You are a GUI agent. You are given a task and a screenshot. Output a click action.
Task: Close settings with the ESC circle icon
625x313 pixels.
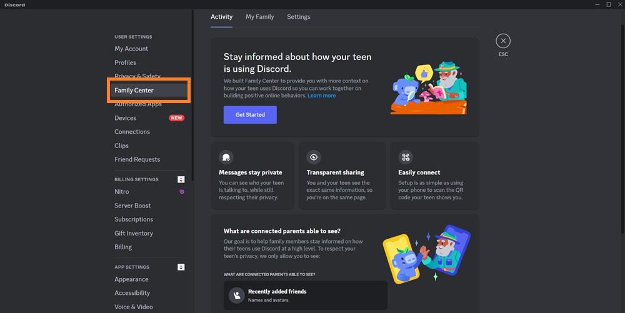coord(503,41)
